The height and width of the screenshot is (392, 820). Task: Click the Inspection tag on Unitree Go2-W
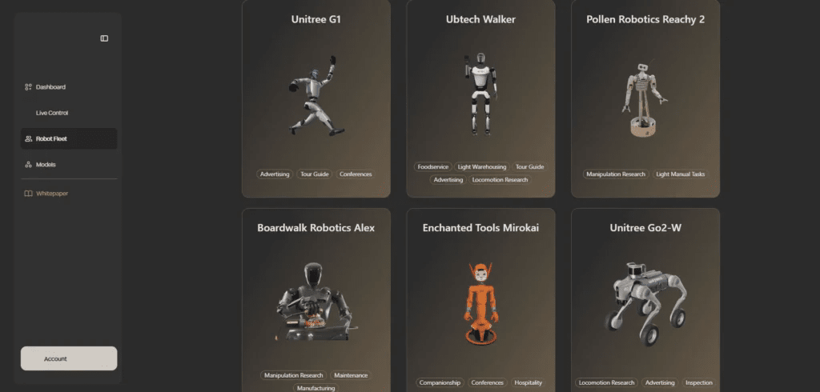(x=698, y=382)
